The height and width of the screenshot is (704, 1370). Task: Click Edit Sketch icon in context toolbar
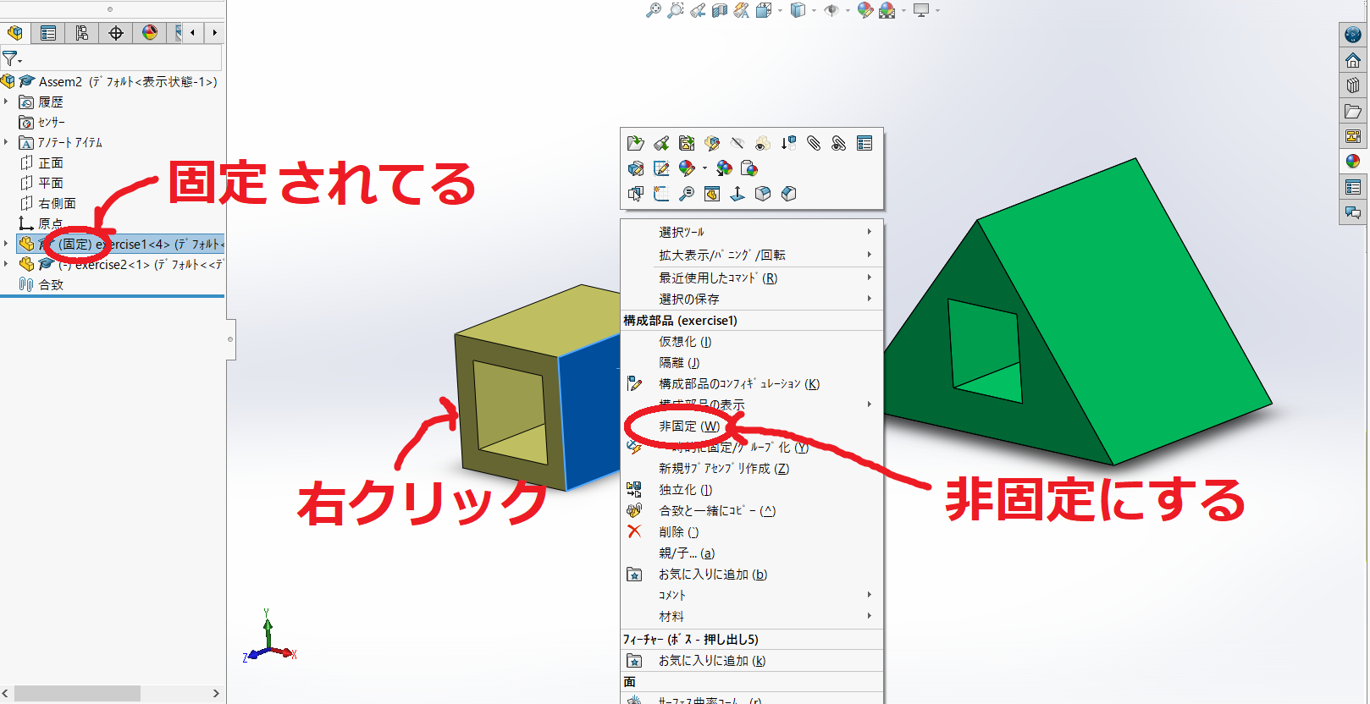(661, 169)
